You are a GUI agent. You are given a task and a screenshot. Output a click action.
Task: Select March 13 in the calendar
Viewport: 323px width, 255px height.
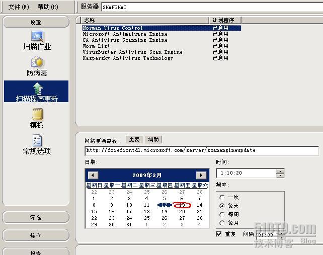pos(182,205)
